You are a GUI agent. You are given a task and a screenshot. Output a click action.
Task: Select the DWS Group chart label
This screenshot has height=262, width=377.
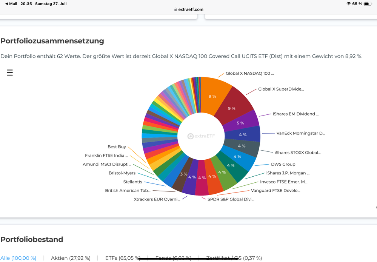[x=283, y=164]
